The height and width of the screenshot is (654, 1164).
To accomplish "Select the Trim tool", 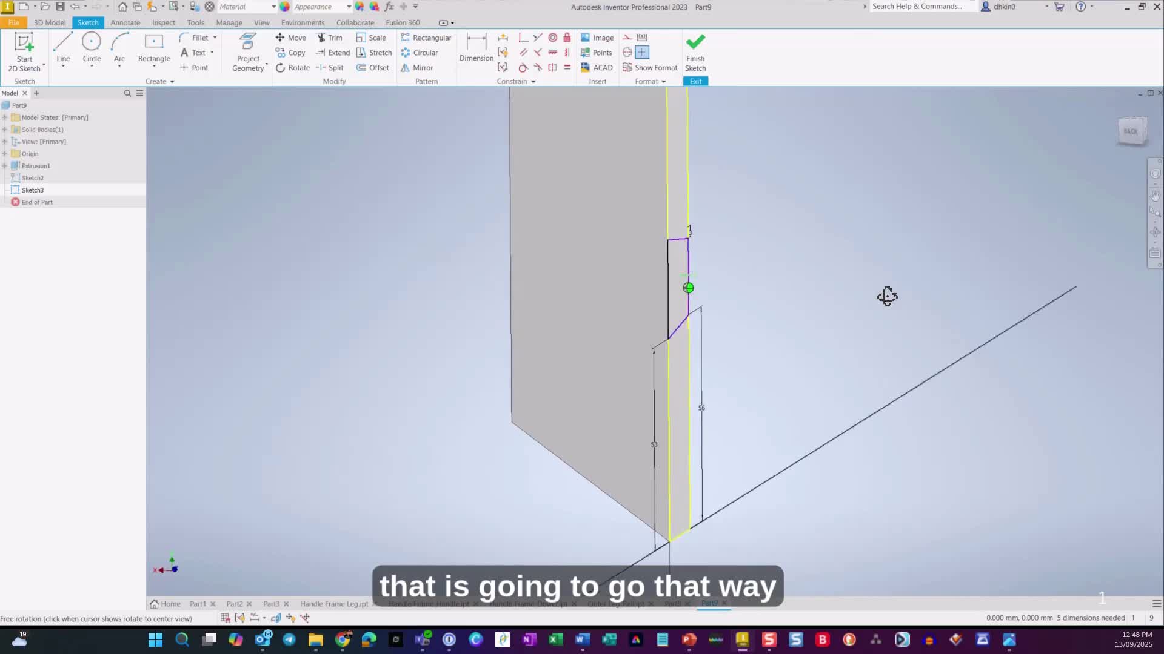I will pyautogui.click(x=329, y=38).
